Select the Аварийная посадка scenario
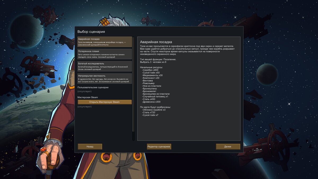This screenshot has width=318, height=179. tap(105, 42)
